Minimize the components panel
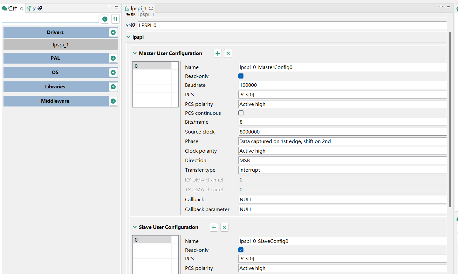Image resolution: width=458 pixels, height=274 pixels. point(109,7)
